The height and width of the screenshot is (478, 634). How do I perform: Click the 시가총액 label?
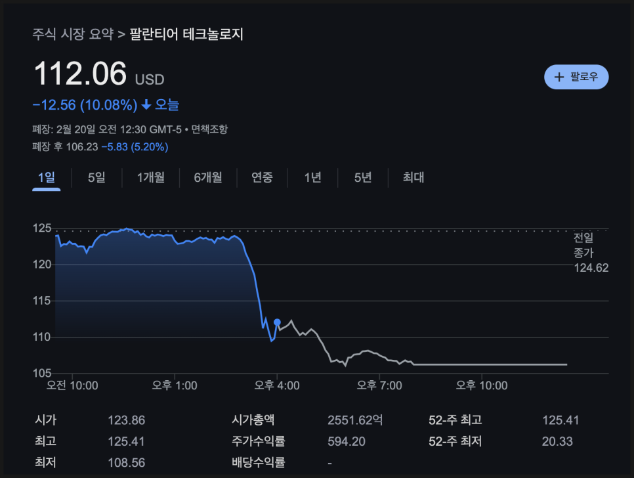[x=253, y=420]
